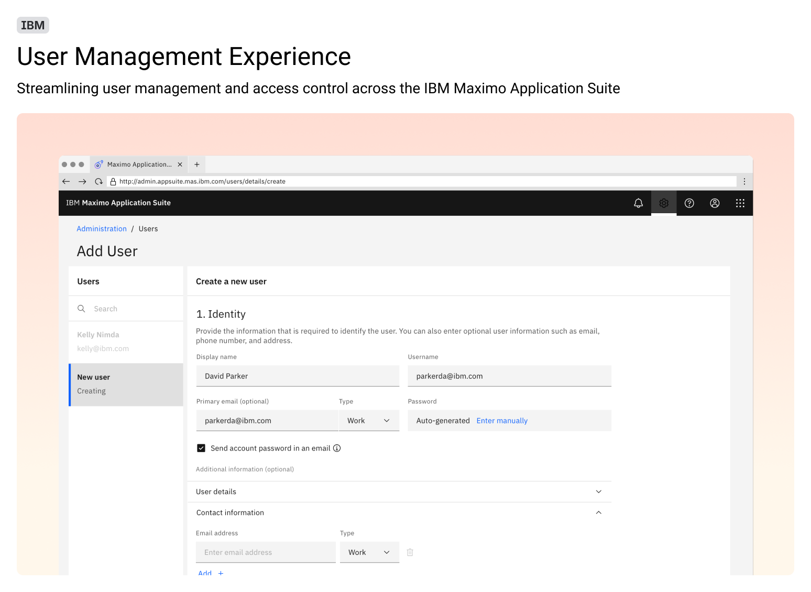The height and width of the screenshot is (592, 811).
Task: Click the info icon beside Send account password
Action: [337, 448]
